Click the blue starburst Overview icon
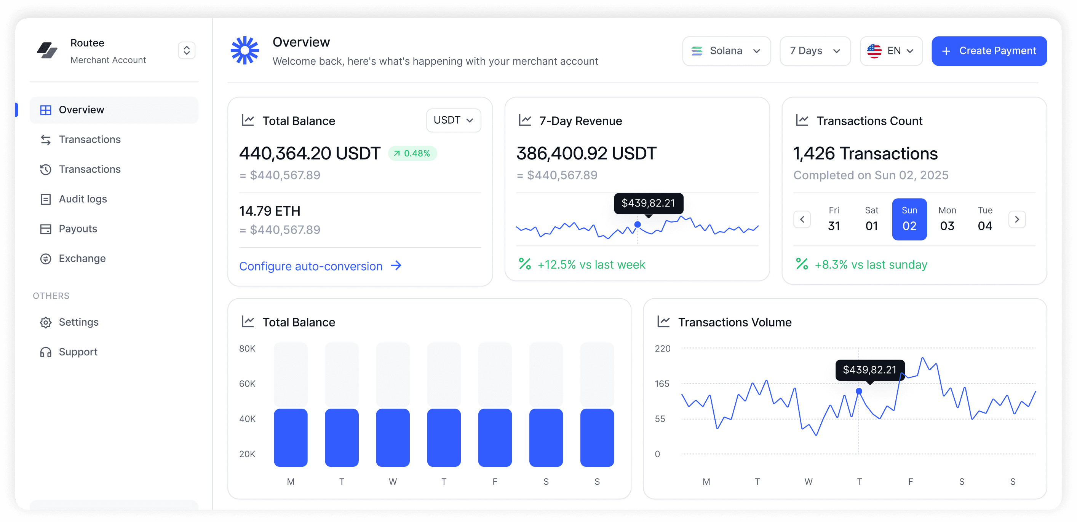The image size is (1077, 522). (x=244, y=51)
